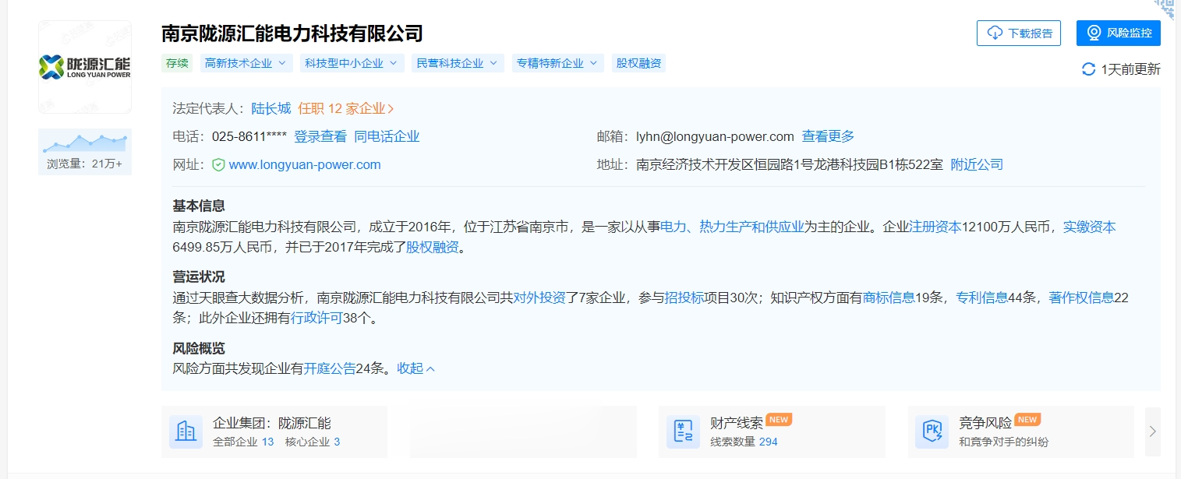Click 电力、热力生产和供应业 industry link
Screen dimensions: 1181x479
[732, 227]
